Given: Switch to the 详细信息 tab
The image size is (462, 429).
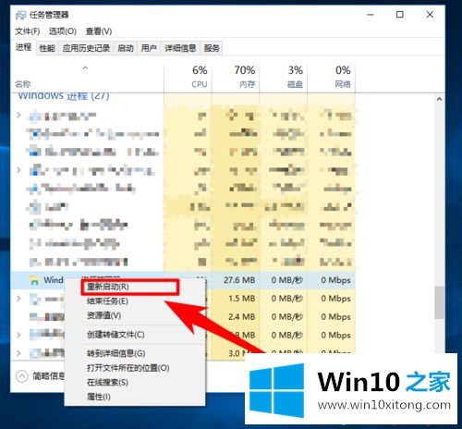Looking at the screenshot, I should 180,48.
